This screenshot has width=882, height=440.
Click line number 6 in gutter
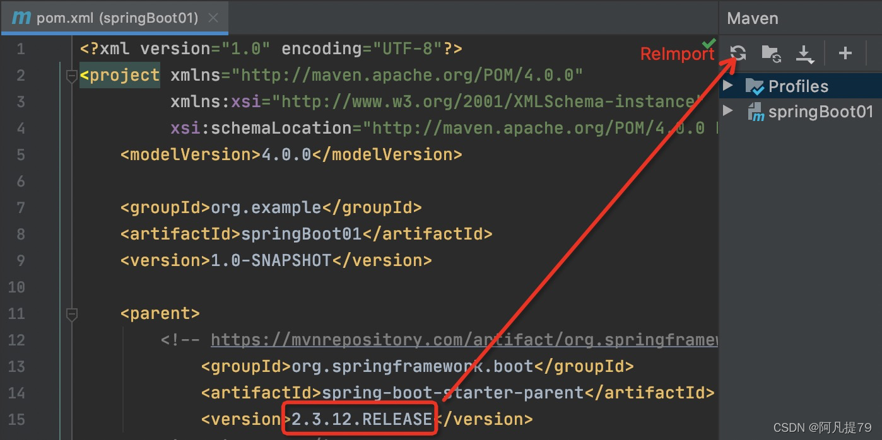coord(21,182)
